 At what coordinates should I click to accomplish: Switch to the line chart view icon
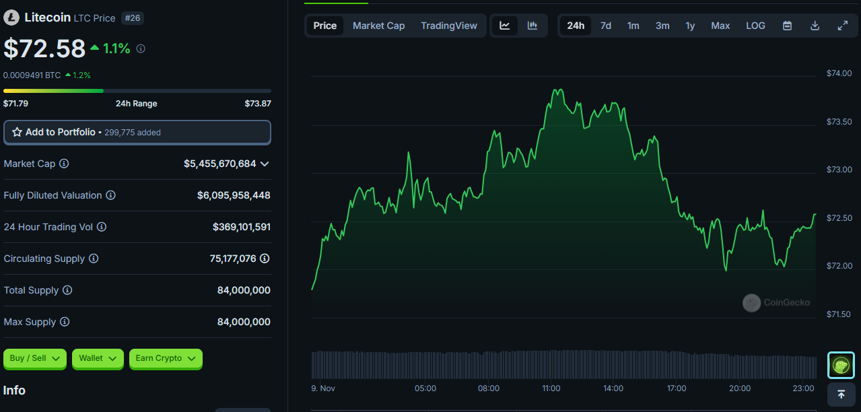point(505,26)
